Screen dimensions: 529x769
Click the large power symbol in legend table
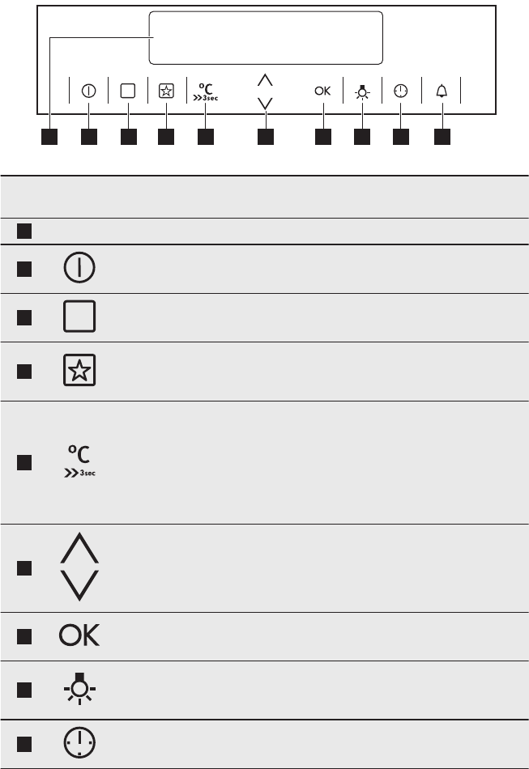click(x=79, y=268)
